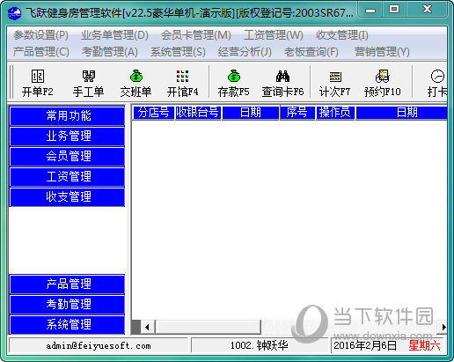Open the 工资管理(W) menu

pyautogui.click(x=274, y=35)
